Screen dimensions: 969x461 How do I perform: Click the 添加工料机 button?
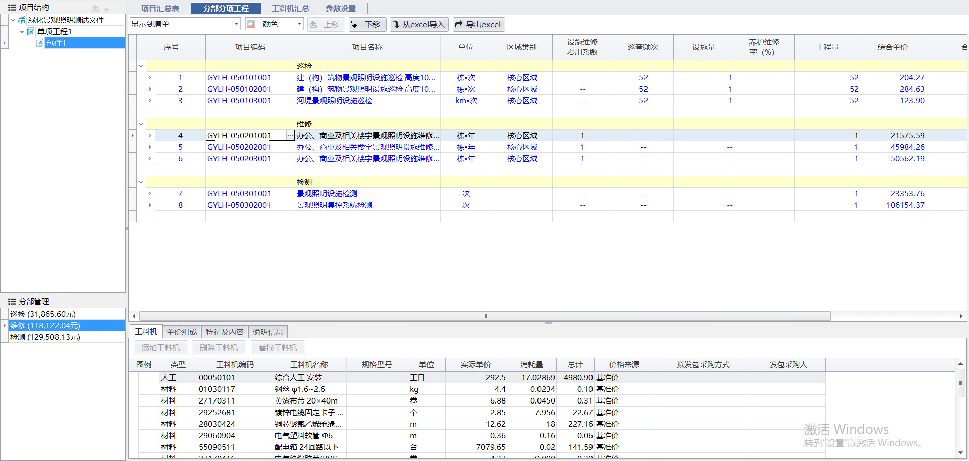pos(160,348)
